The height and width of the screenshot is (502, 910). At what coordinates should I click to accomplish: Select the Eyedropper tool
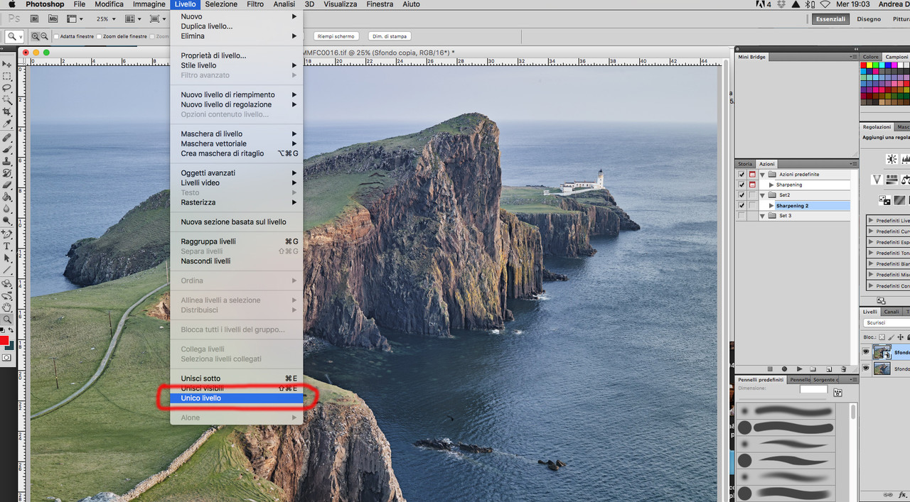[x=7, y=124]
